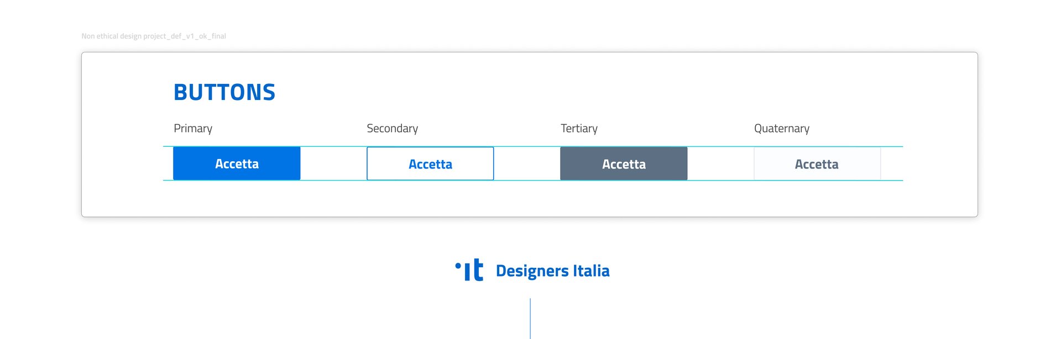
Task: Click the vertical blue line below the logo
Action: pyautogui.click(x=530, y=319)
